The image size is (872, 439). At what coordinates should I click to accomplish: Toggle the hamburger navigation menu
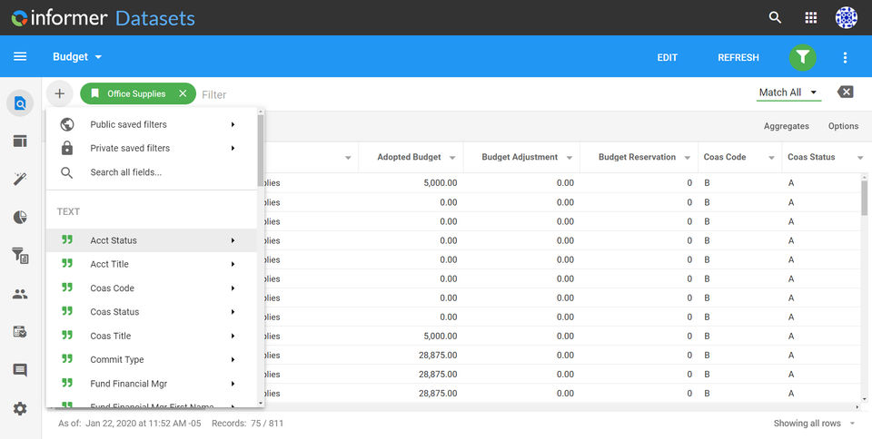tap(20, 56)
